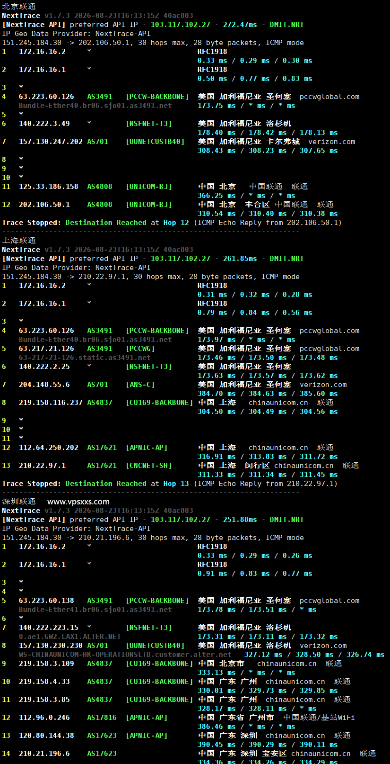
Task: Click the IP address 157.130.230.230
Action: [x=51, y=646]
